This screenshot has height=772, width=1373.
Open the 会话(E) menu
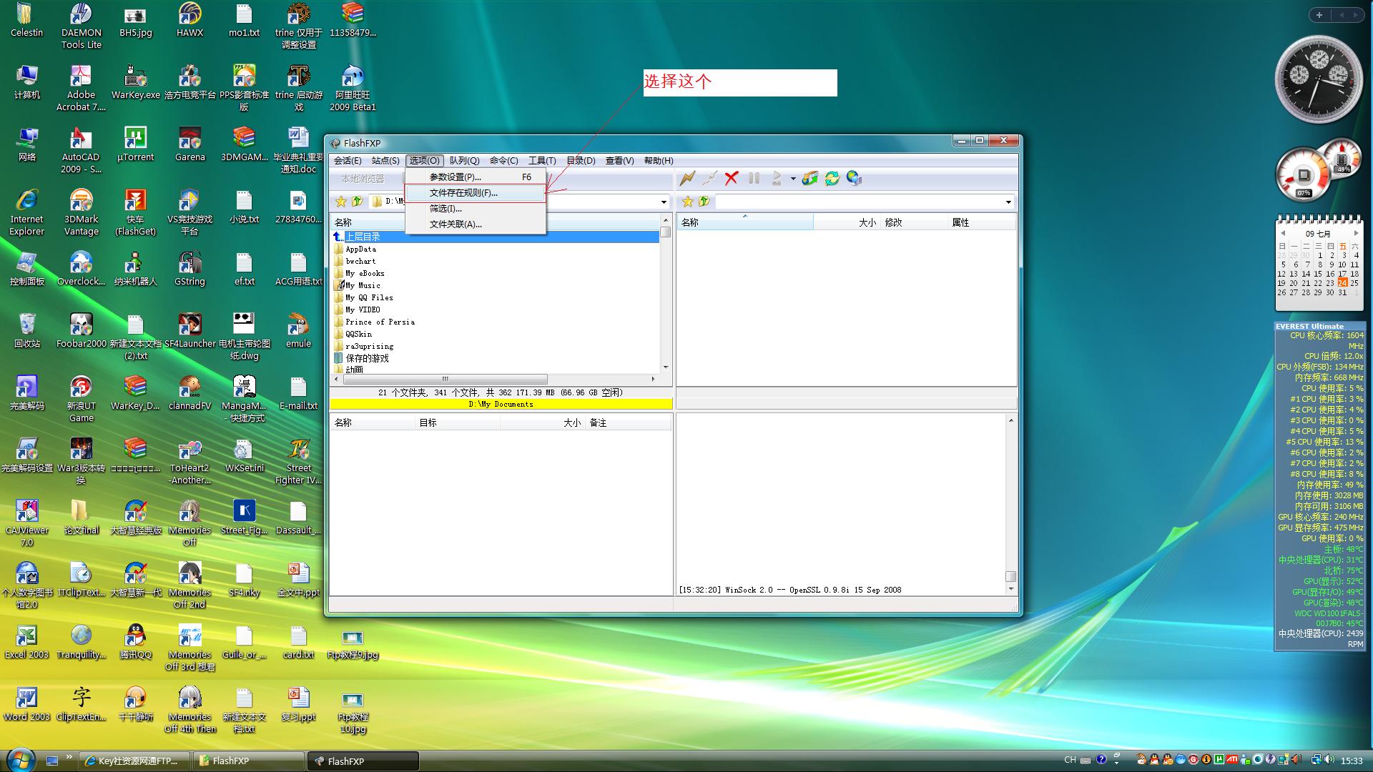pyautogui.click(x=348, y=161)
